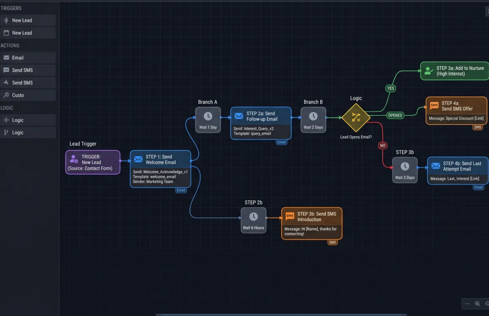Viewport: 489px width, 316px height.
Task: Click 'STEP 4b: Send Last Attempt Email' title
Action: 462,166
